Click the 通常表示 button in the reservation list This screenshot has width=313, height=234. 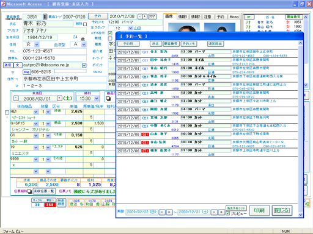215,44
